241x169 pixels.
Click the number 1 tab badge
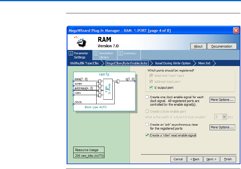tap(71, 53)
